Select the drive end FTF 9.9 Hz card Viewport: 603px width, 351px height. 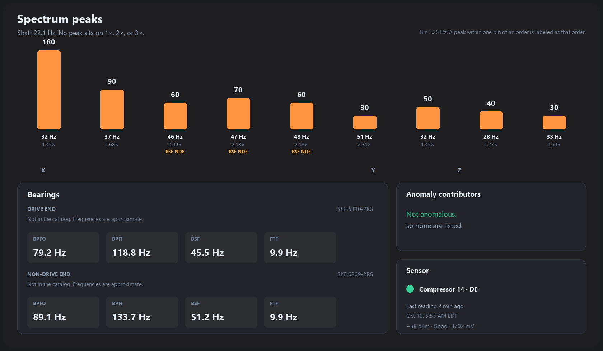coord(300,247)
